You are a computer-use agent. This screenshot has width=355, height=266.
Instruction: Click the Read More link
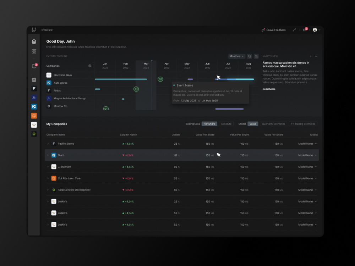coord(269,89)
